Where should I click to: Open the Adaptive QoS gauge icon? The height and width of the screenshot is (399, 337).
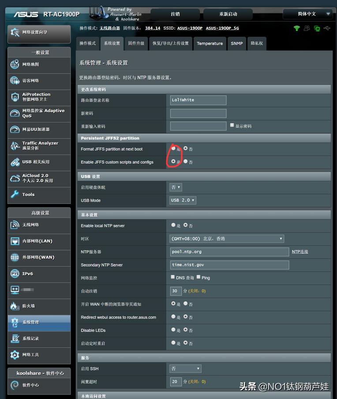click(x=15, y=113)
